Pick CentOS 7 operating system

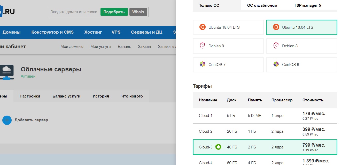tap(228, 64)
